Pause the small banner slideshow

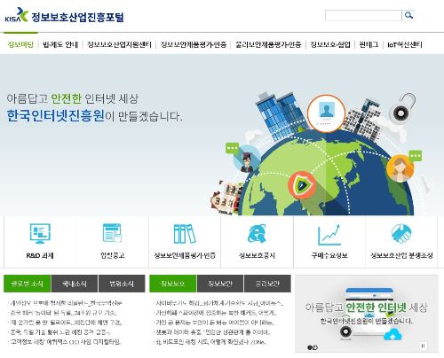pos(424,346)
